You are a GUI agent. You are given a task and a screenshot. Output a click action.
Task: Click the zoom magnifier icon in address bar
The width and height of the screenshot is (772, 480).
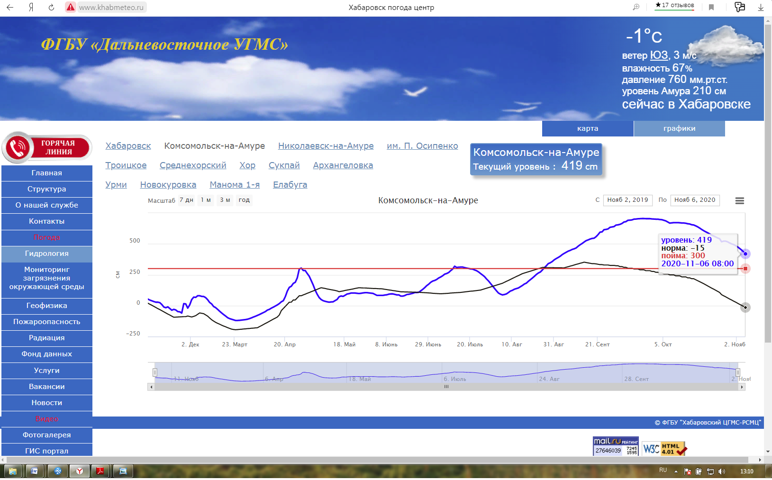click(636, 7)
